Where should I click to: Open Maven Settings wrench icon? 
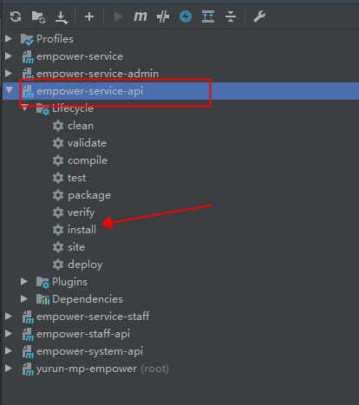[x=259, y=16]
